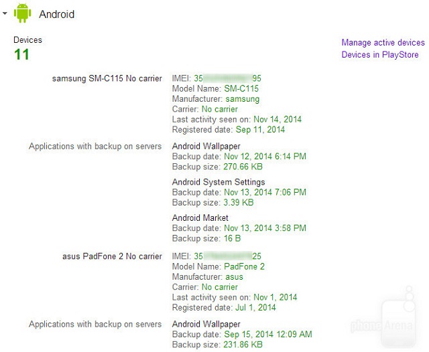Image resolution: width=429 pixels, height=352 pixels.
Task: Select the Android System Settings backup entry
Action: 219,182
